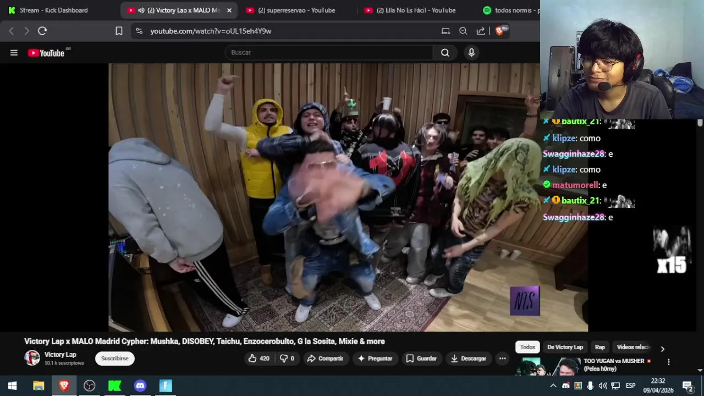The image size is (704, 396).
Task: Select the Videos relacionados filter chip
Action: point(633,347)
